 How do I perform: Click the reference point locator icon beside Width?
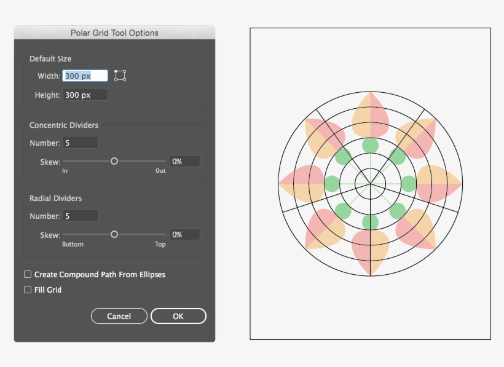coord(120,75)
